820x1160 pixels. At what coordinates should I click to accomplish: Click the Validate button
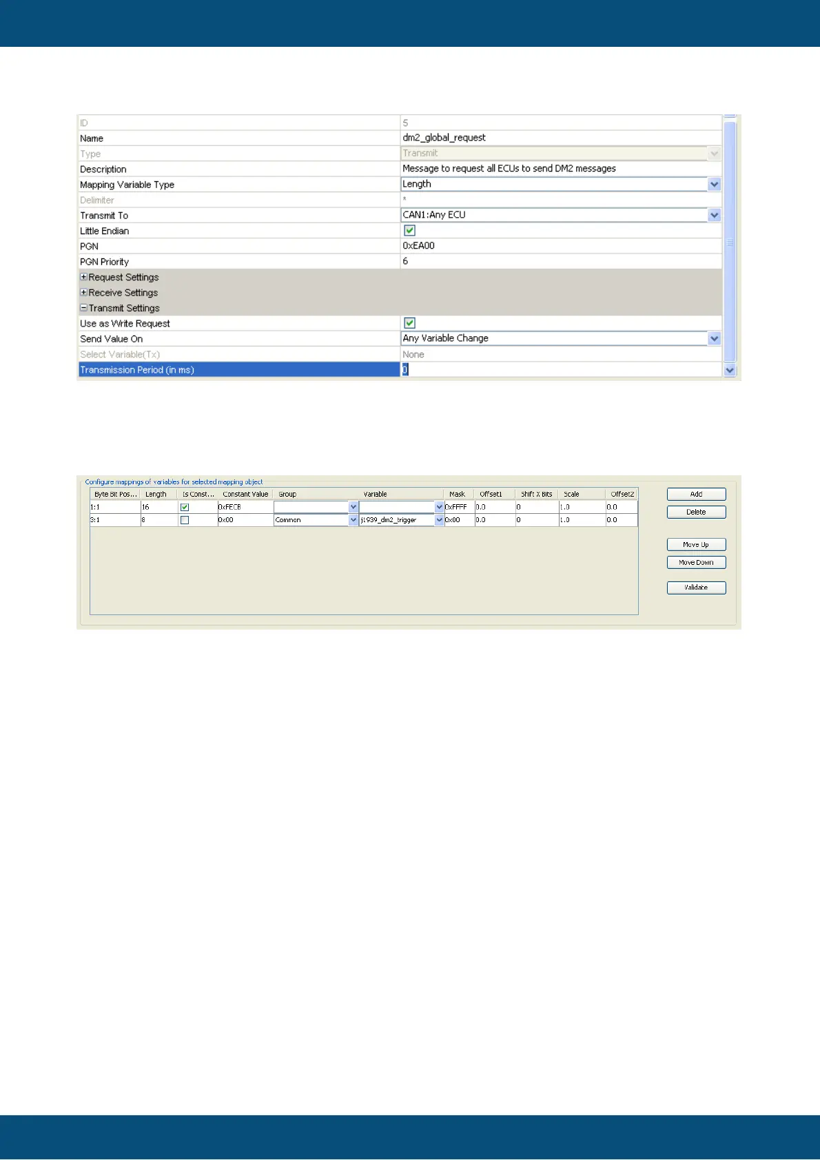click(696, 588)
